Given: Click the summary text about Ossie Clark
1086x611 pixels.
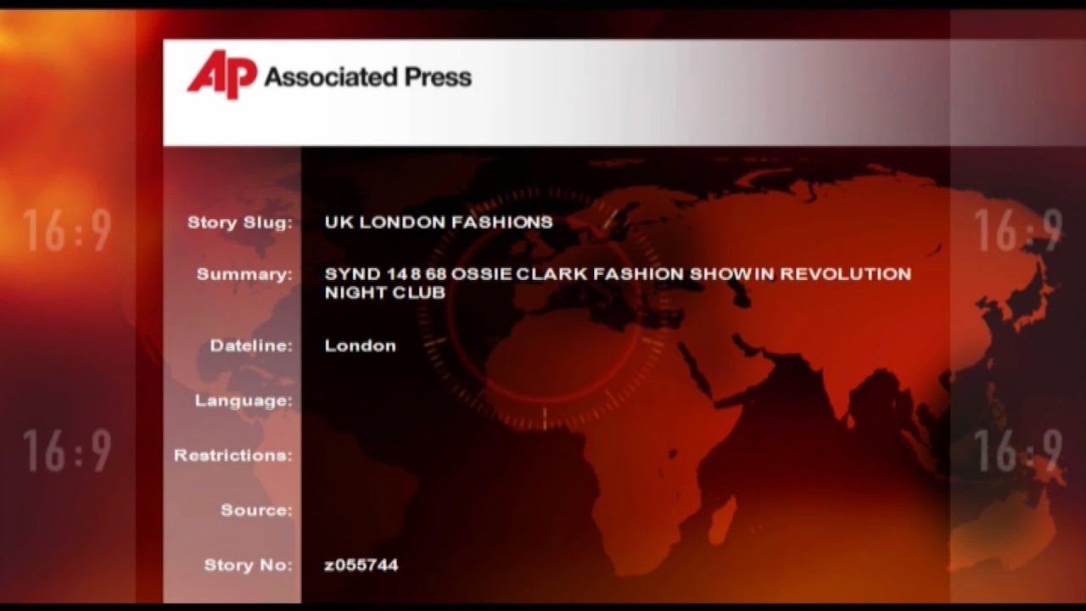Looking at the screenshot, I should tap(618, 283).
